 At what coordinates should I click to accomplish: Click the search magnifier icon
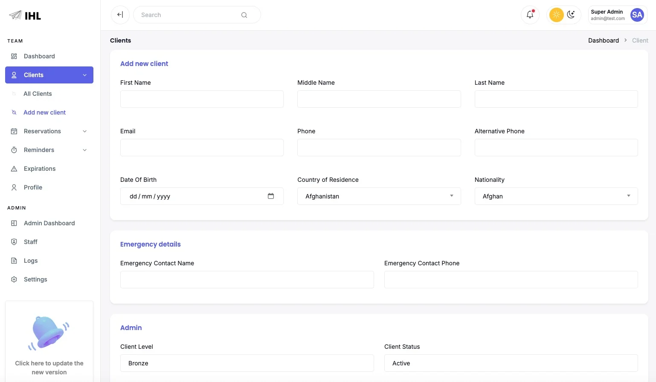click(244, 15)
